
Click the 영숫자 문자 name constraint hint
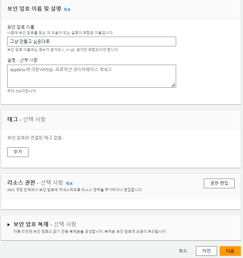tap(63, 50)
